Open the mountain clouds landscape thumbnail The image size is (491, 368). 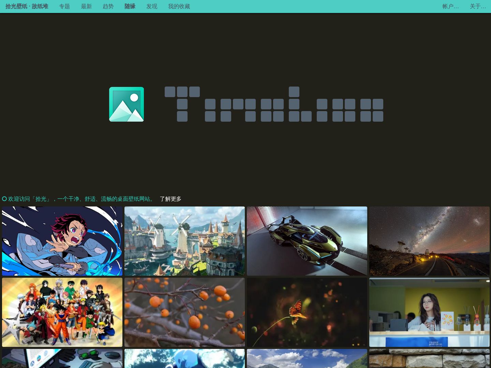pyautogui.click(x=307, y=358)
